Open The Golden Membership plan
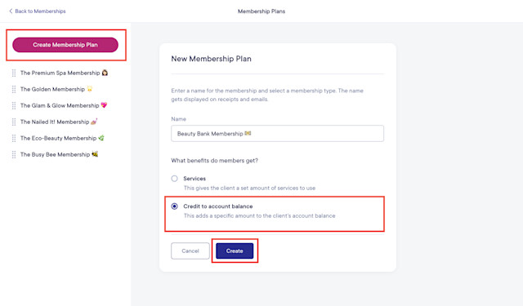Viewport: 523px width, 306px height. (x=56, y=89)
